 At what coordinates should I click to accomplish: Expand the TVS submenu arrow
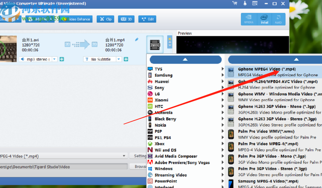223,69
